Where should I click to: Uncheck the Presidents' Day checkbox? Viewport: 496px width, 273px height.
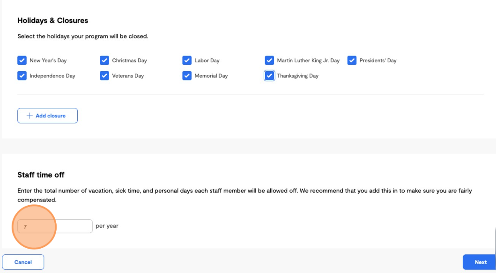coord(352,60)
